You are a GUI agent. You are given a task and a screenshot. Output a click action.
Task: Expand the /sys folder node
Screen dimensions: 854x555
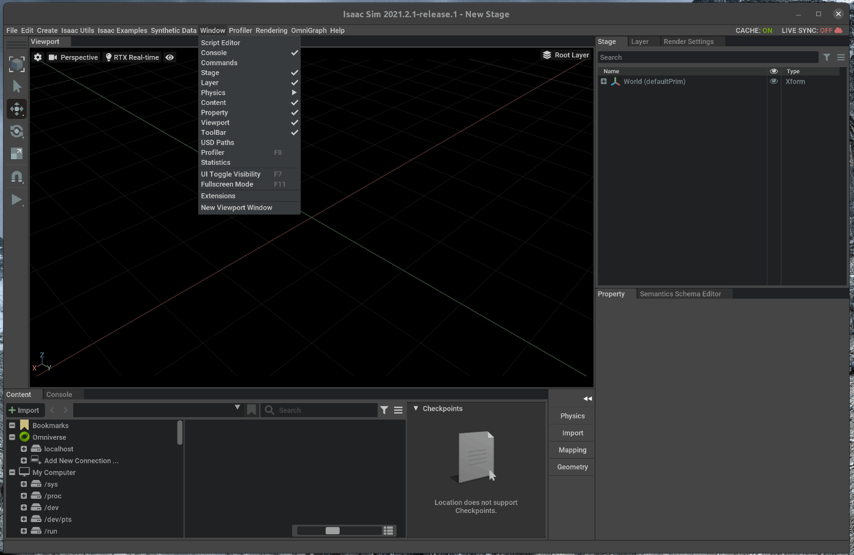(x=24, y=484)
